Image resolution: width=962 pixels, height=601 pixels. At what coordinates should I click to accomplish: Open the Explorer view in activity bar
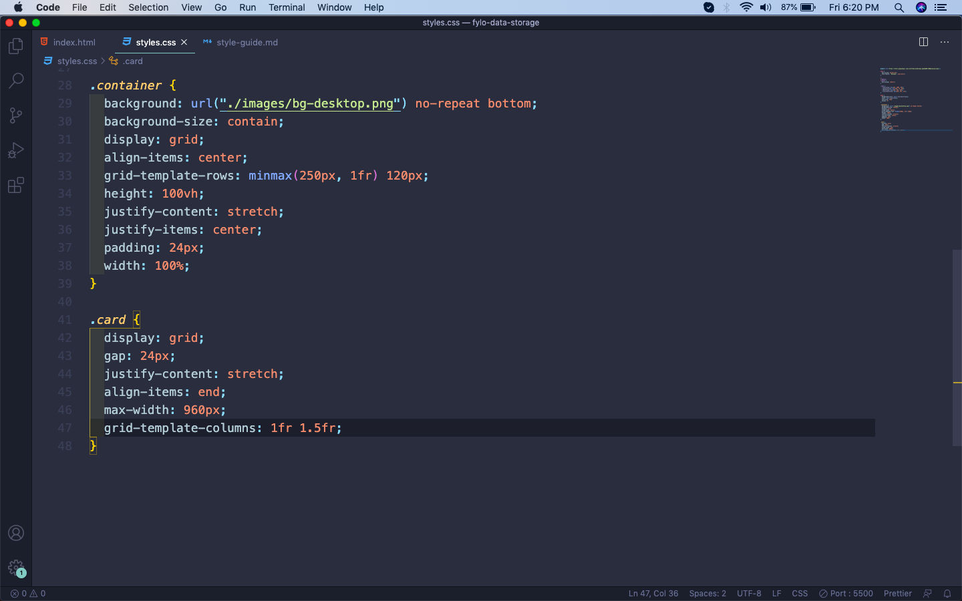pyautogui.click(x=16, y=46)
